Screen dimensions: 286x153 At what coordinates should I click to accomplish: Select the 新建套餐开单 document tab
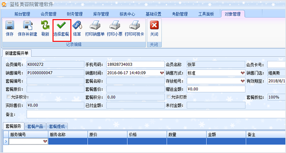[x=17, y=53]
